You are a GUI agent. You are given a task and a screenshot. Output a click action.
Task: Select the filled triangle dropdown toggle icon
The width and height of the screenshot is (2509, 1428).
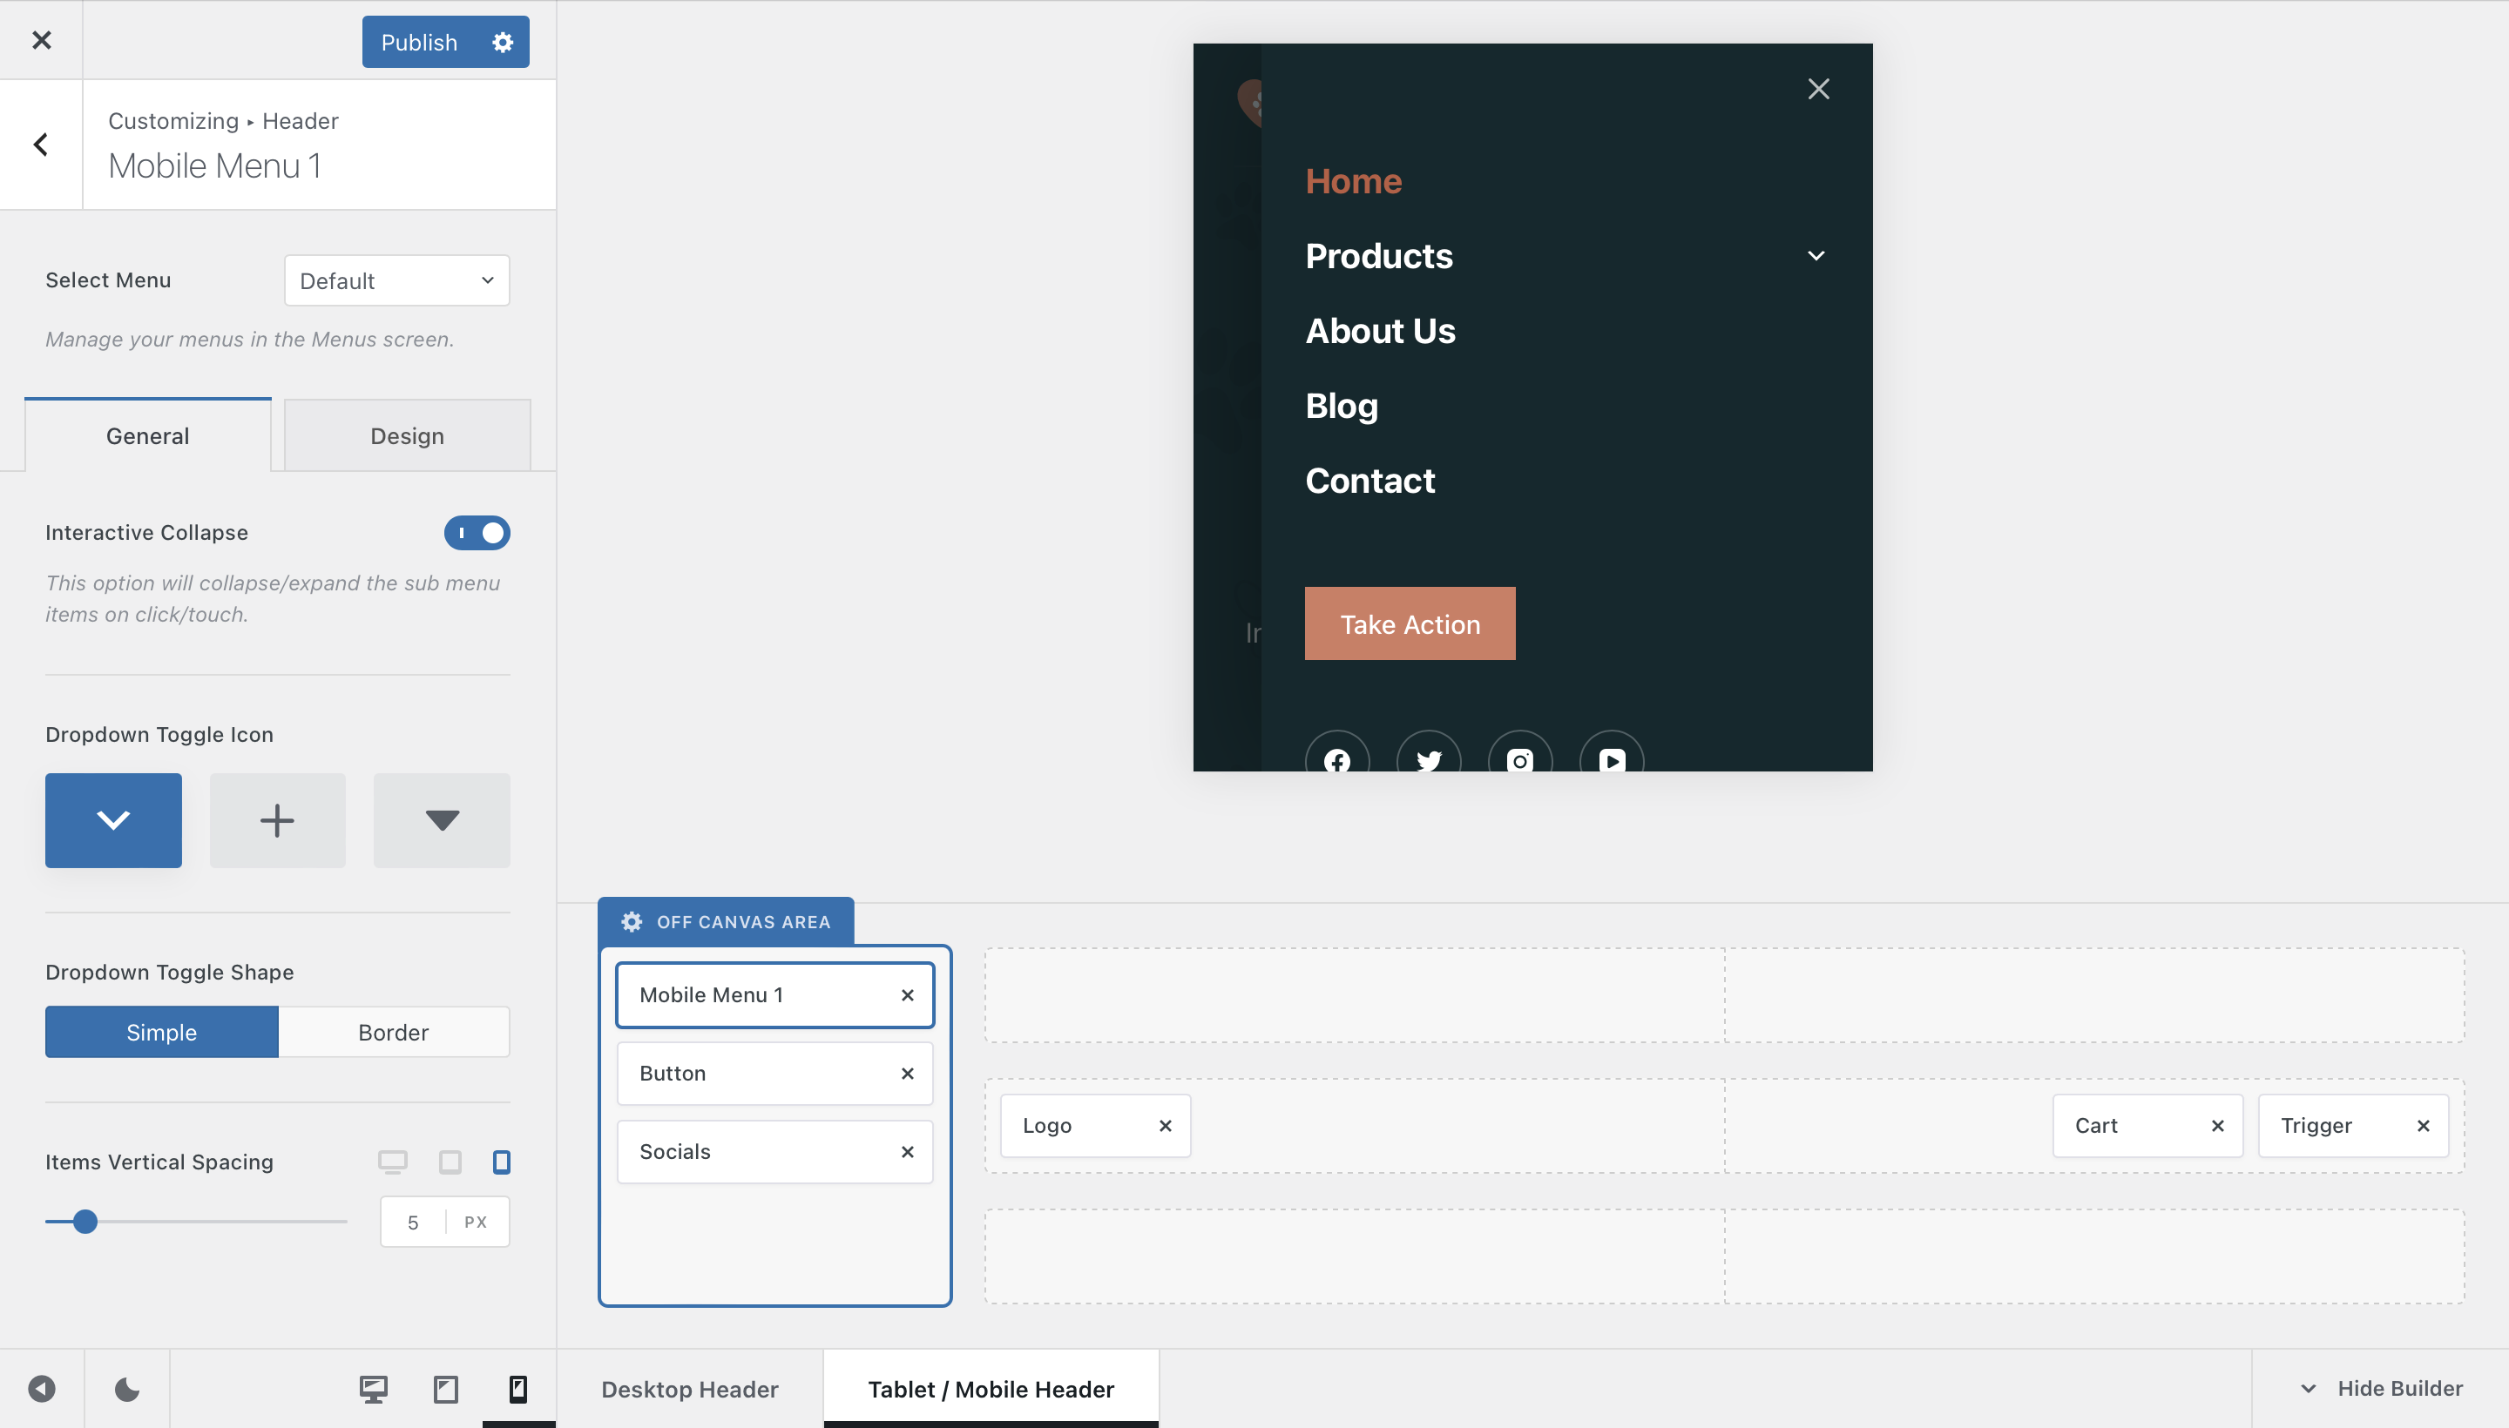pos(442,820)
